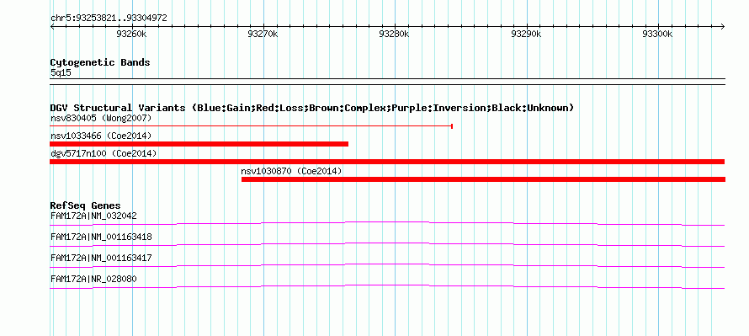Click the 93280k ruler tick label

coord(394,35)
